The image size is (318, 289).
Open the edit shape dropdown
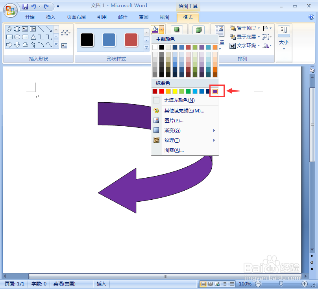[66, 33]
